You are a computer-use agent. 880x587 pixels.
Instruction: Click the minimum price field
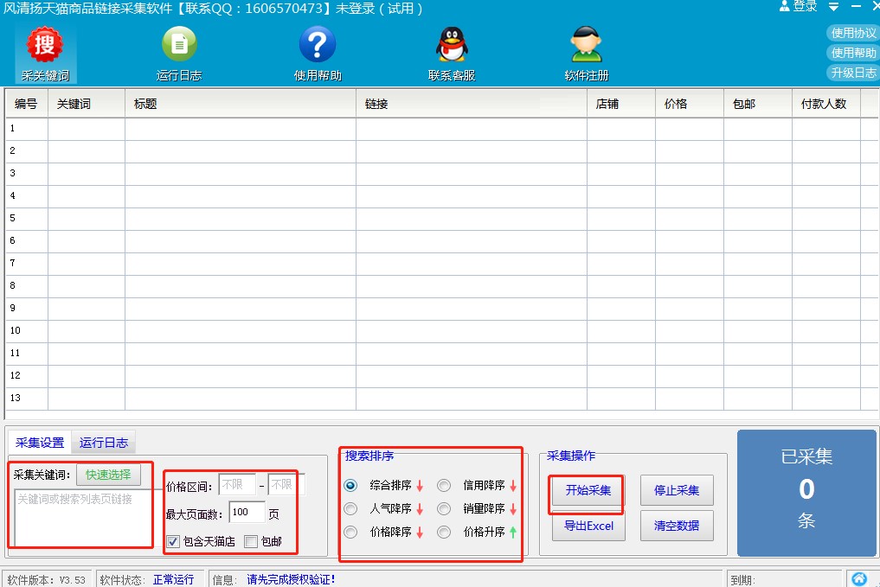coord(237,484)
